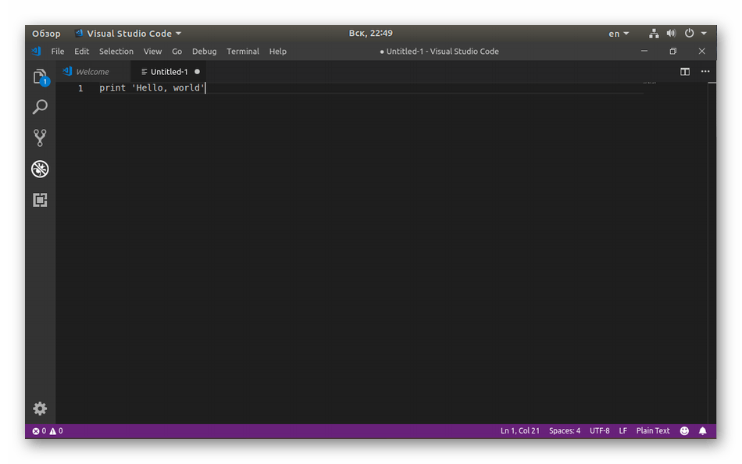Screen dimensions: 742x464
Task: Click the Manage gear icon
Action: click(x=40, y=408)
